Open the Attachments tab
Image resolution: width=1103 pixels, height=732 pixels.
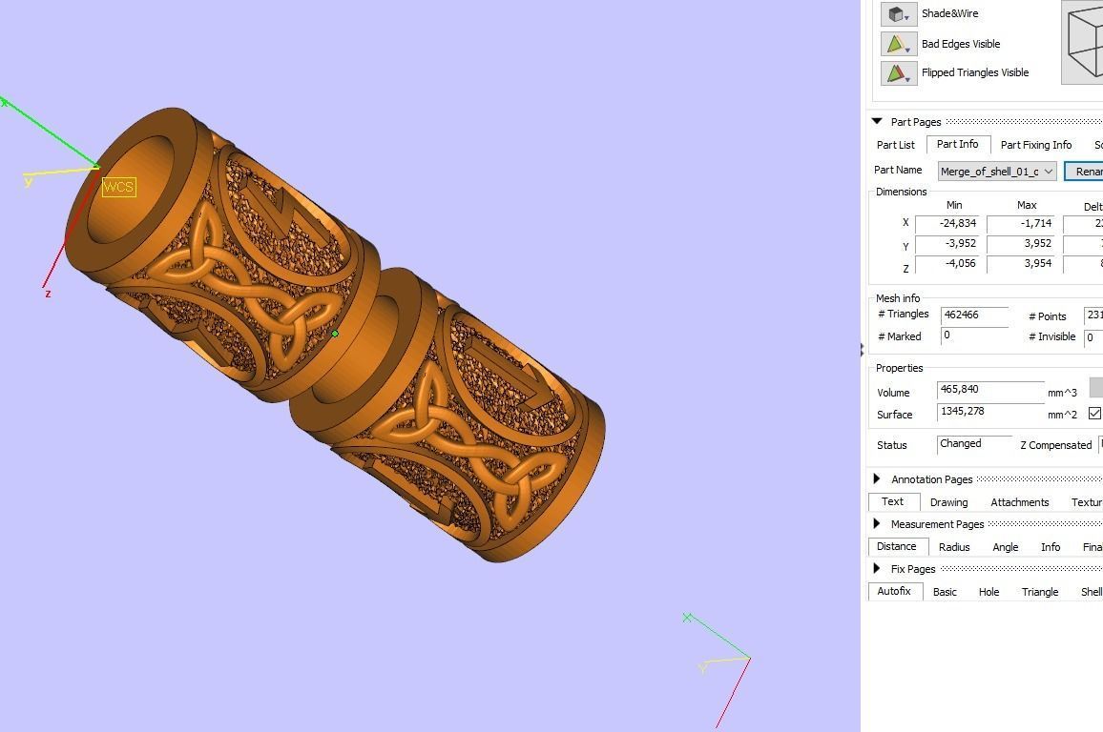click(1019, 502)
